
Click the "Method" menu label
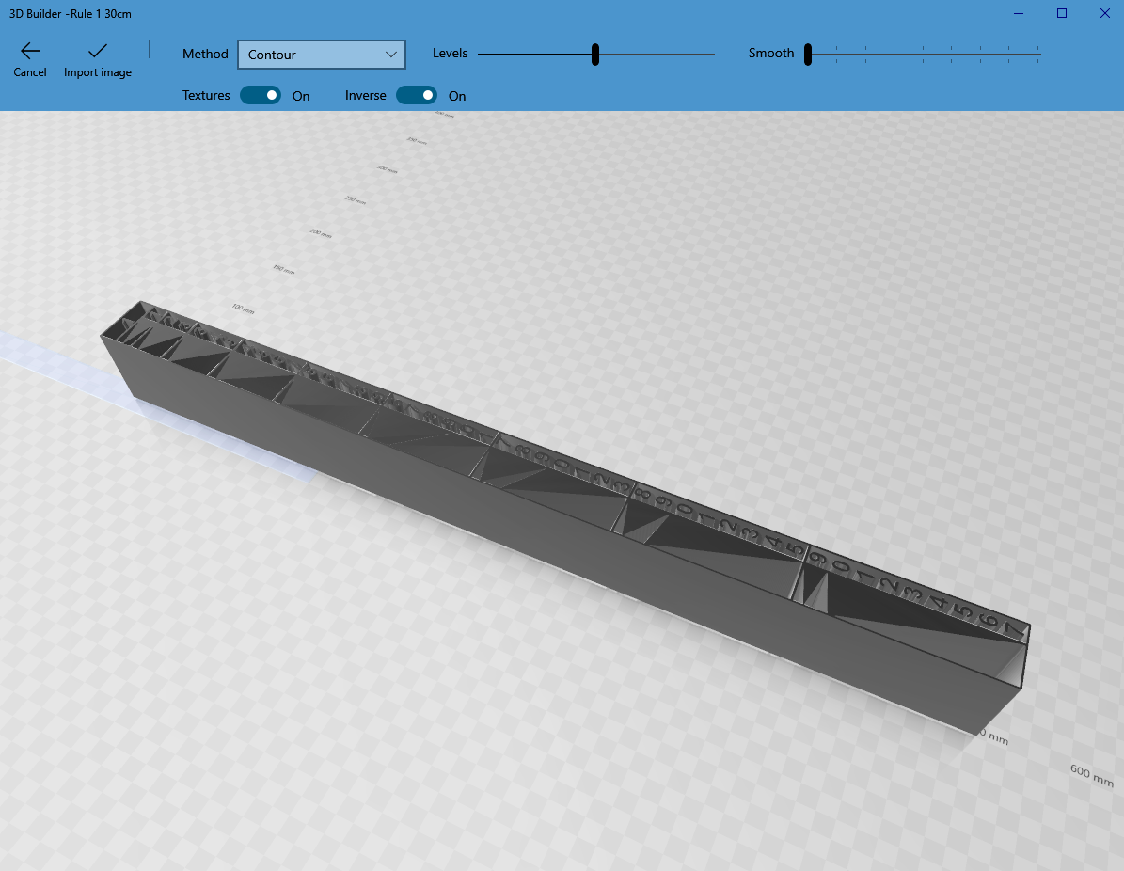[204, 54]
